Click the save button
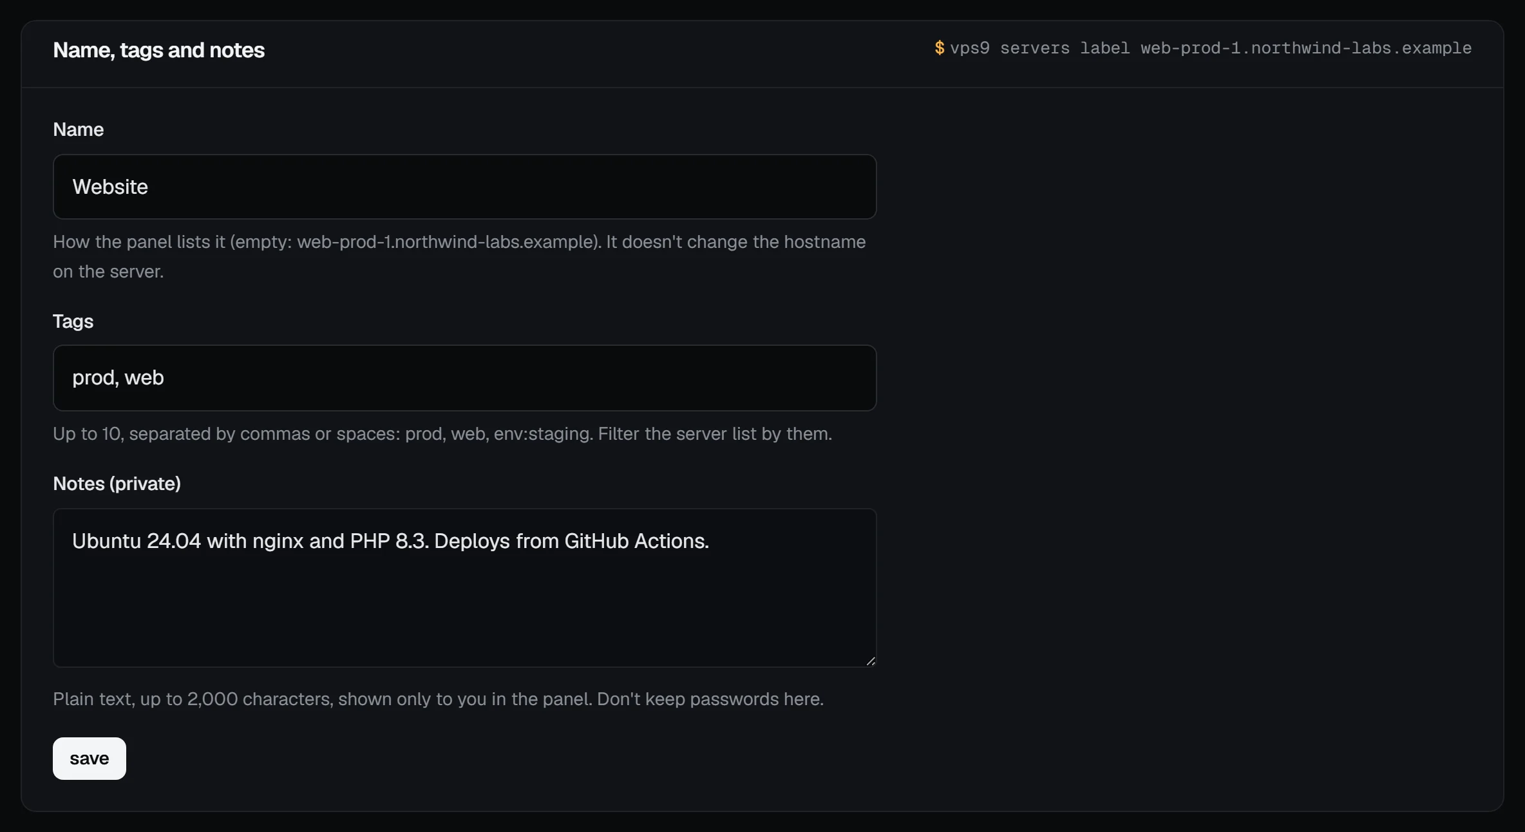This screenshot has width=1525, height=832. point(90,759)
